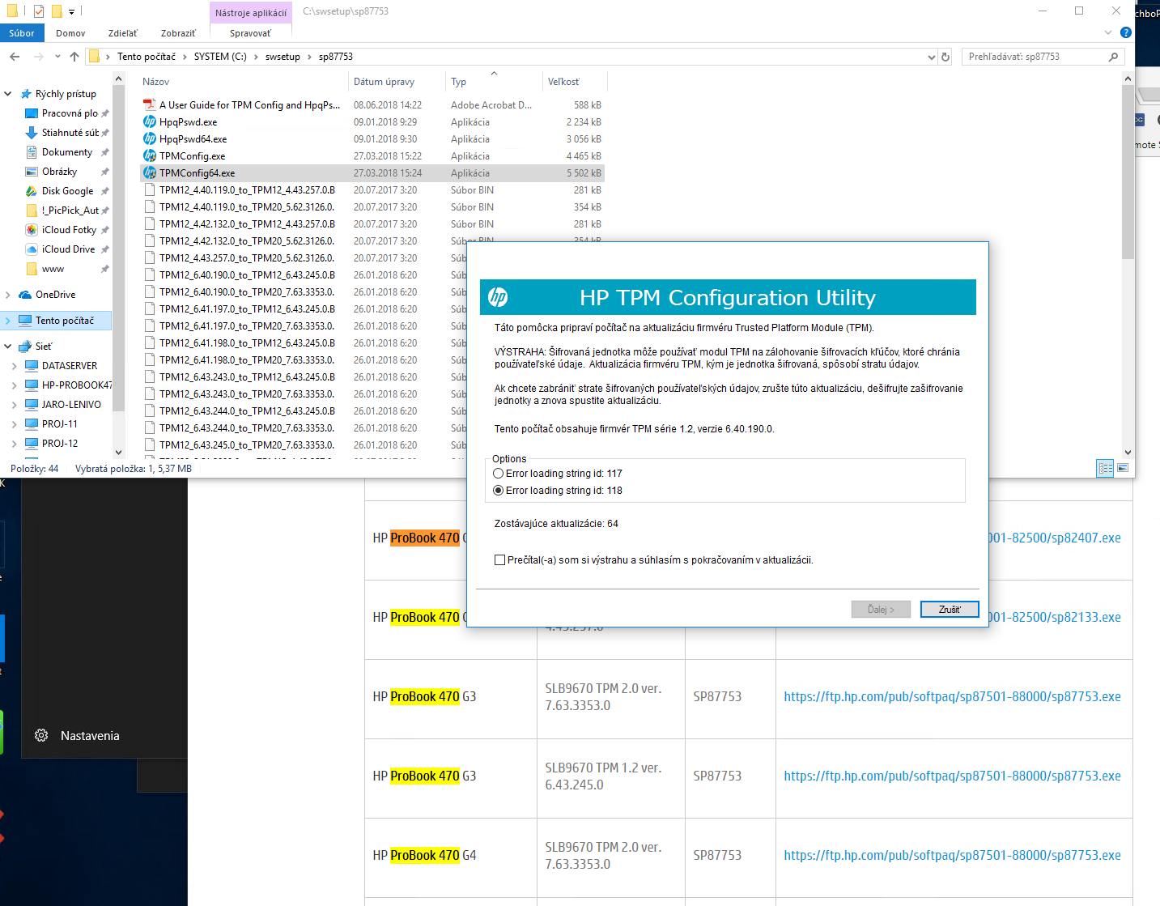
Task: Click the Nastavenia gear icon
Action: (41, 735)
